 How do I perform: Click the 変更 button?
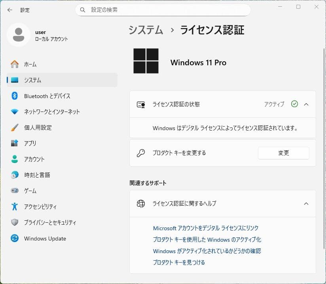pyautogui.click(x=283, y=153)
